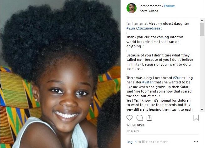Click the caption author name iamhamamat
205x148 pixels.
[x=137, y=24]
